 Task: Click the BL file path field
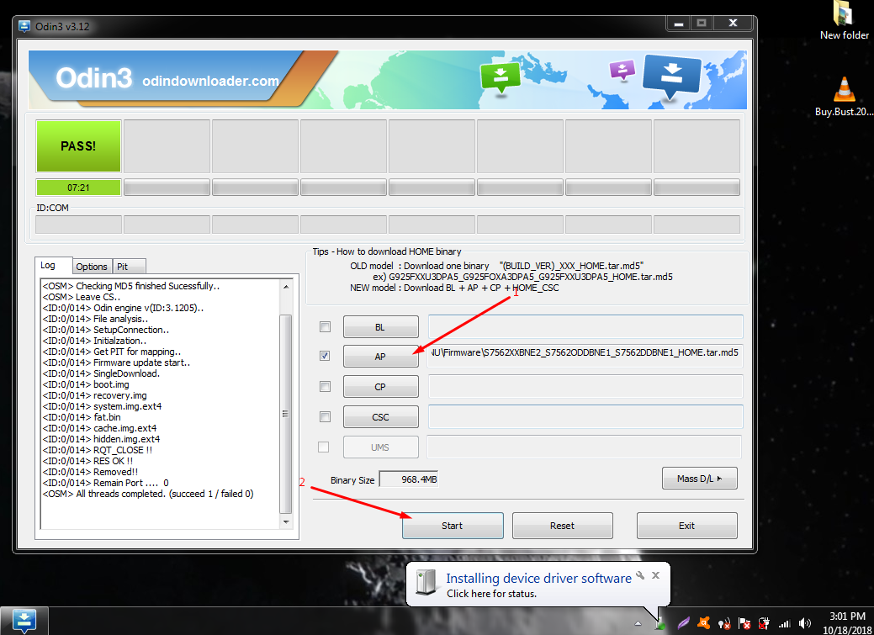tap(585, 326)
